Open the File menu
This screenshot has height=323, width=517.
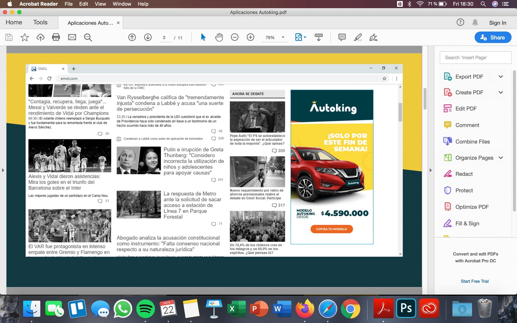coord(69,4)
